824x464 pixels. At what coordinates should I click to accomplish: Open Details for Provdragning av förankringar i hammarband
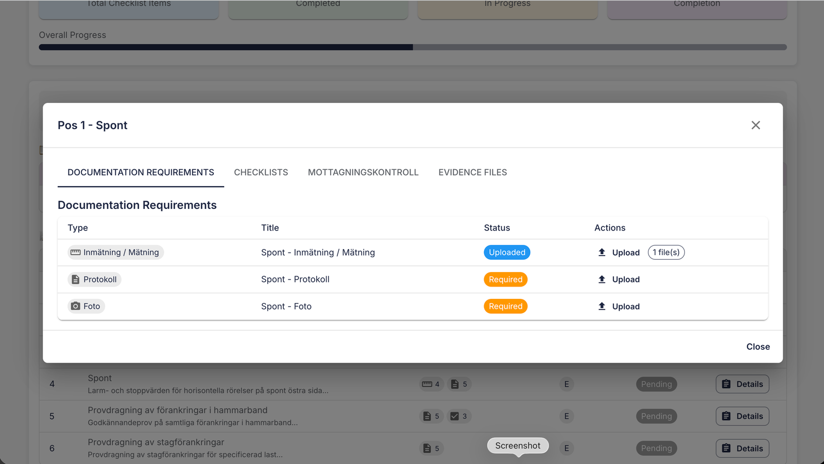coord(742,416)
